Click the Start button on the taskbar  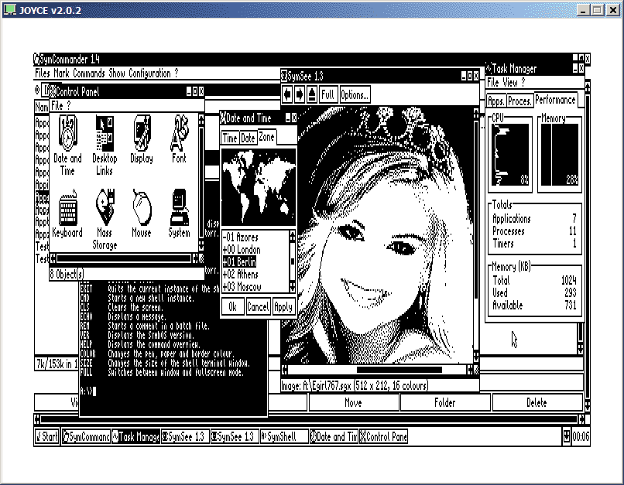(x=46, y=437)
